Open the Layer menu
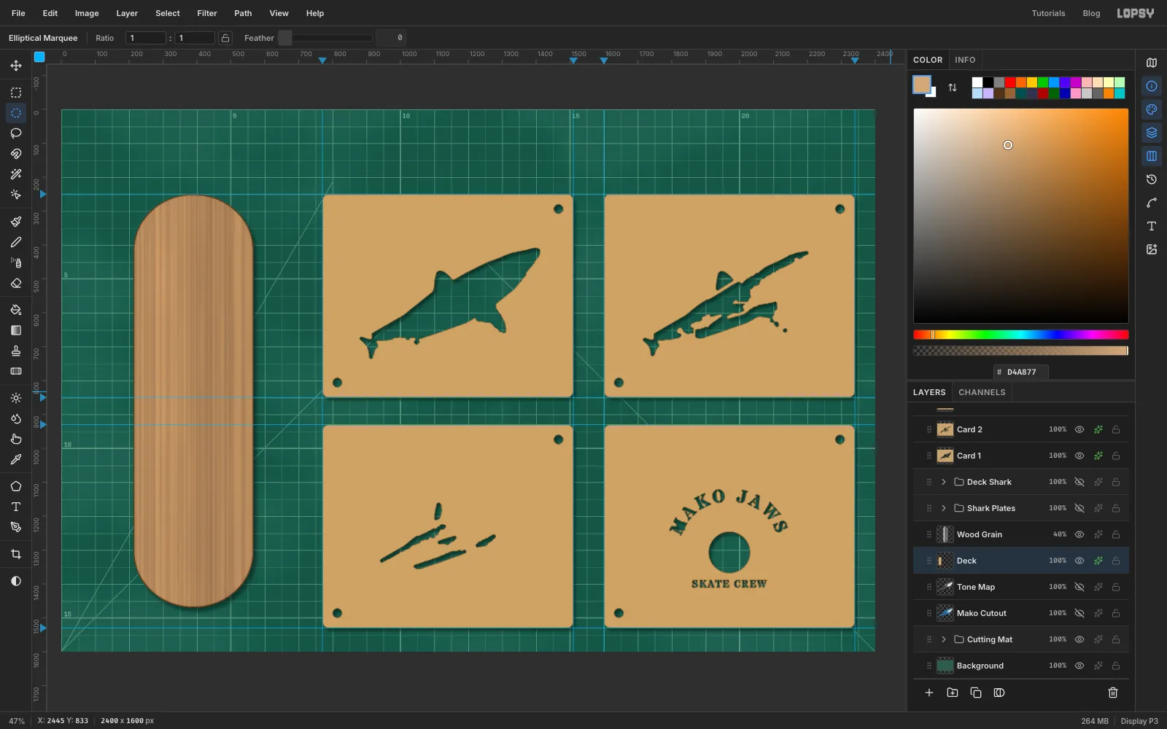This screenshot has width=1167, height=729. click(127, 13)
